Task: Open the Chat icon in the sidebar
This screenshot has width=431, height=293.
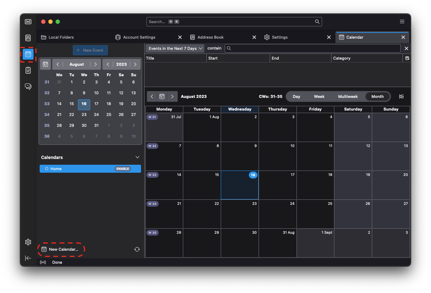Action: click(28, 86)
